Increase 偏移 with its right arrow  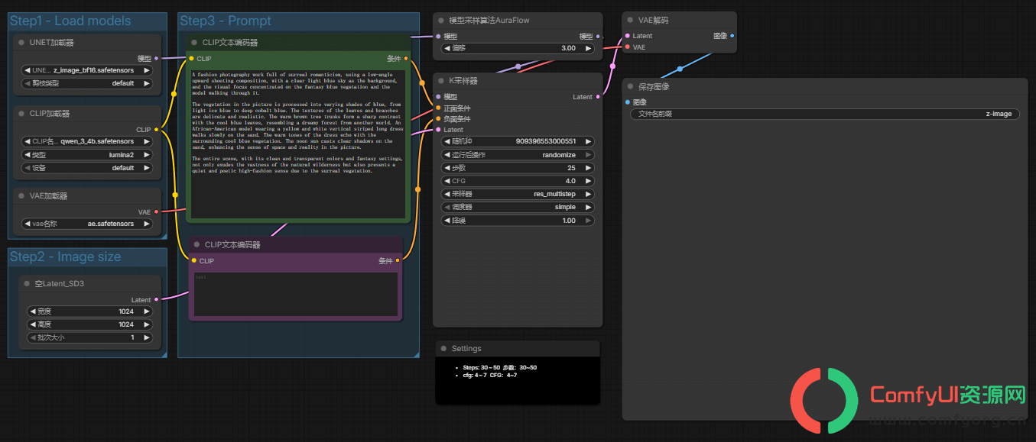589,48
